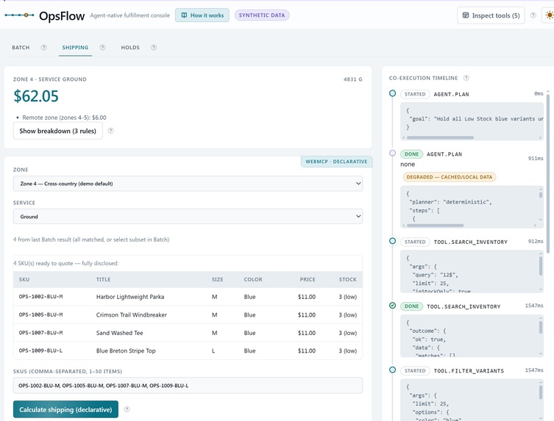Click STARTED TOOL.SEARCH_INVENTORY timeline marker

393,241
